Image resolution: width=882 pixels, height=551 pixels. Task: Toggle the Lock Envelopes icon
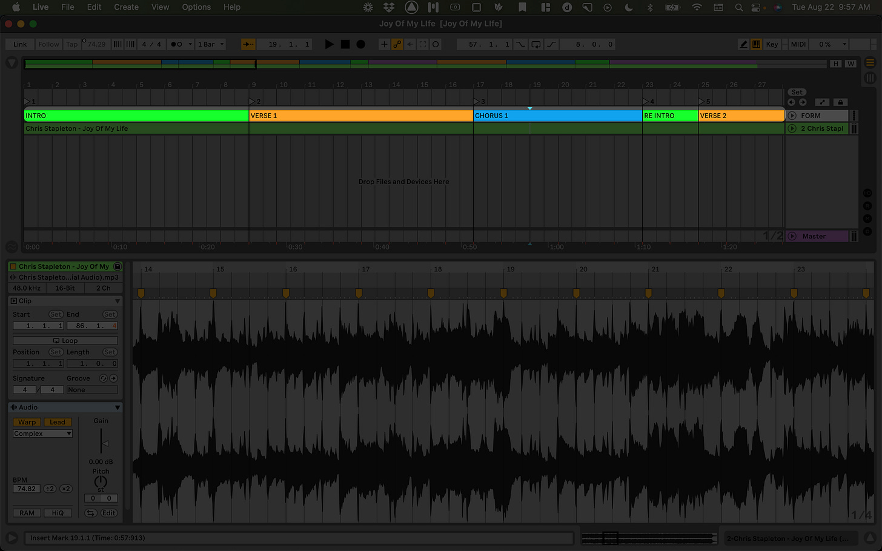point(840,102)
